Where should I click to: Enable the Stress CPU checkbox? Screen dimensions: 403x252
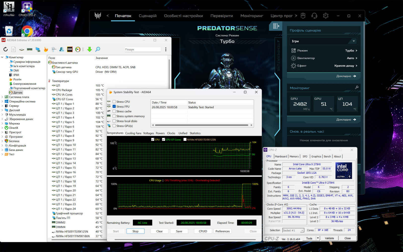pyautogui.click(x=114, y=102)
